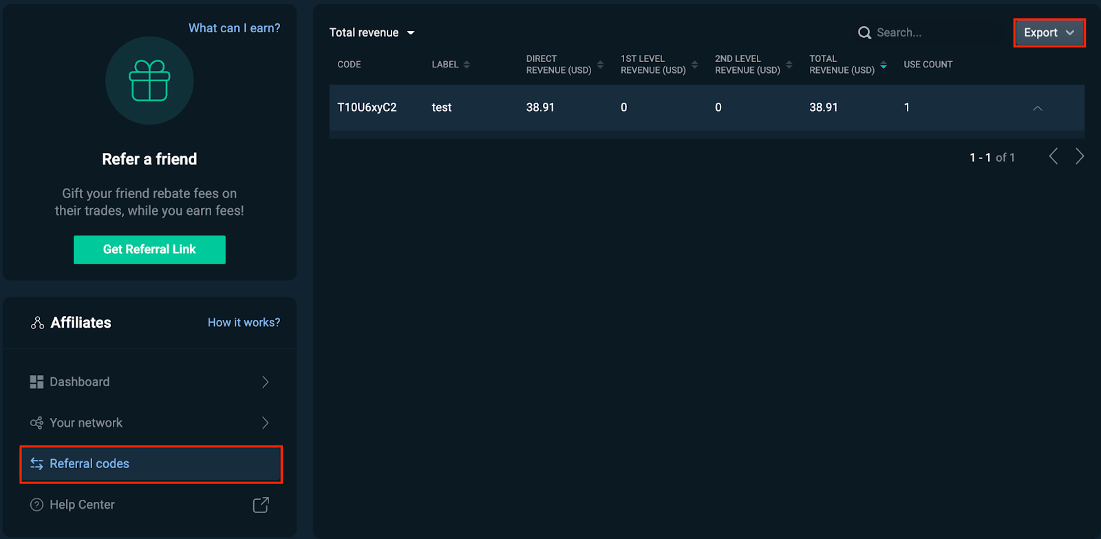Open the Export dropdown
This screenshot has width=1101, height=539.
pos(1049,32)
